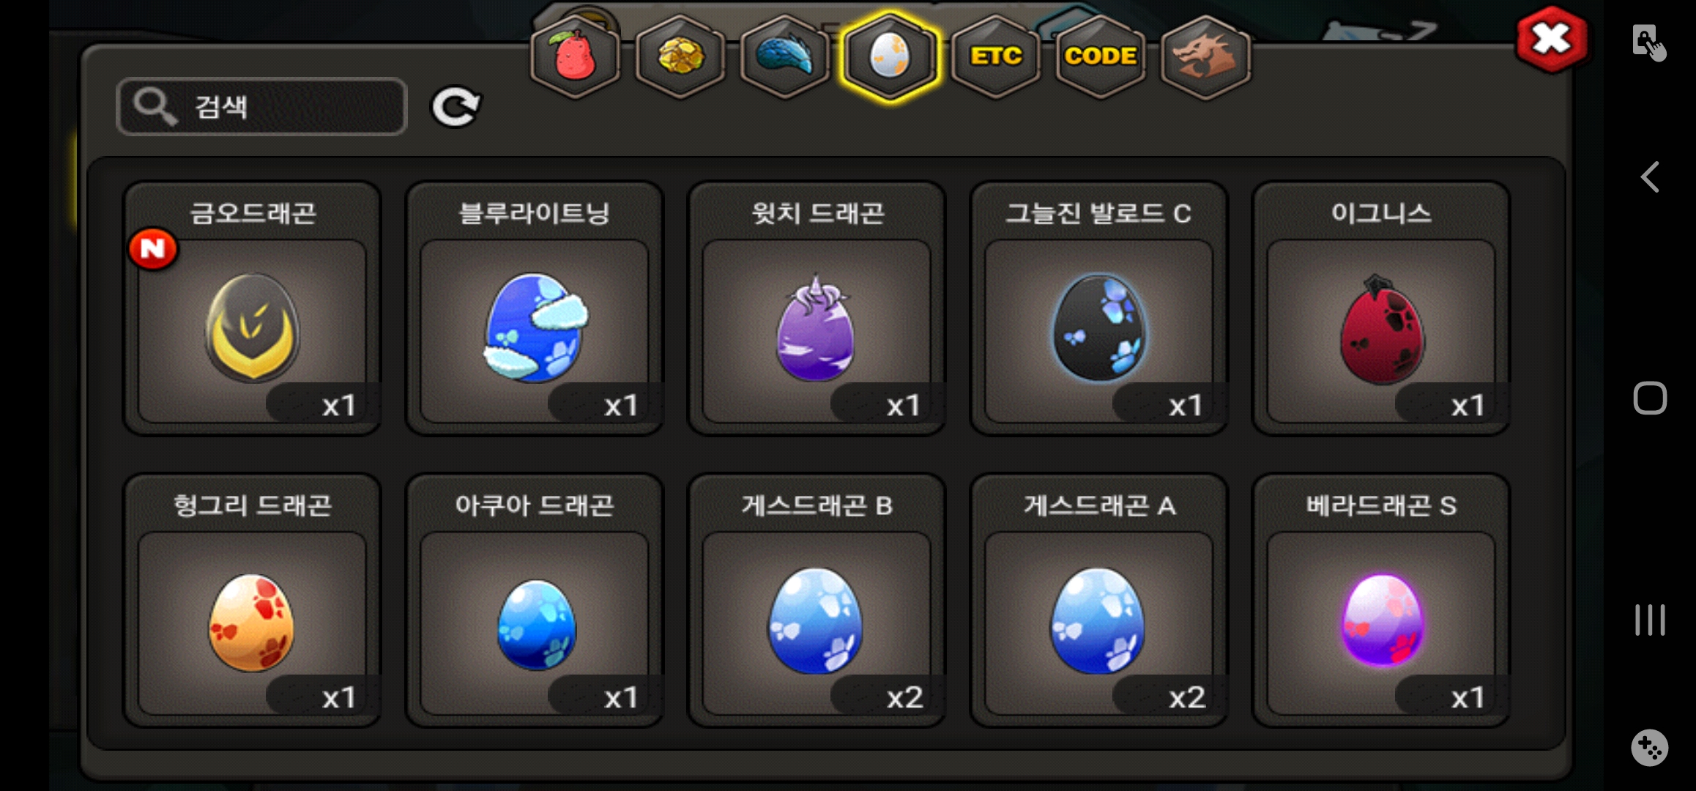This screenshot has height=791, width=1696.
Task: Select the orange 헝그리 드래곤 egg
Action: click(x=252, y=601)
